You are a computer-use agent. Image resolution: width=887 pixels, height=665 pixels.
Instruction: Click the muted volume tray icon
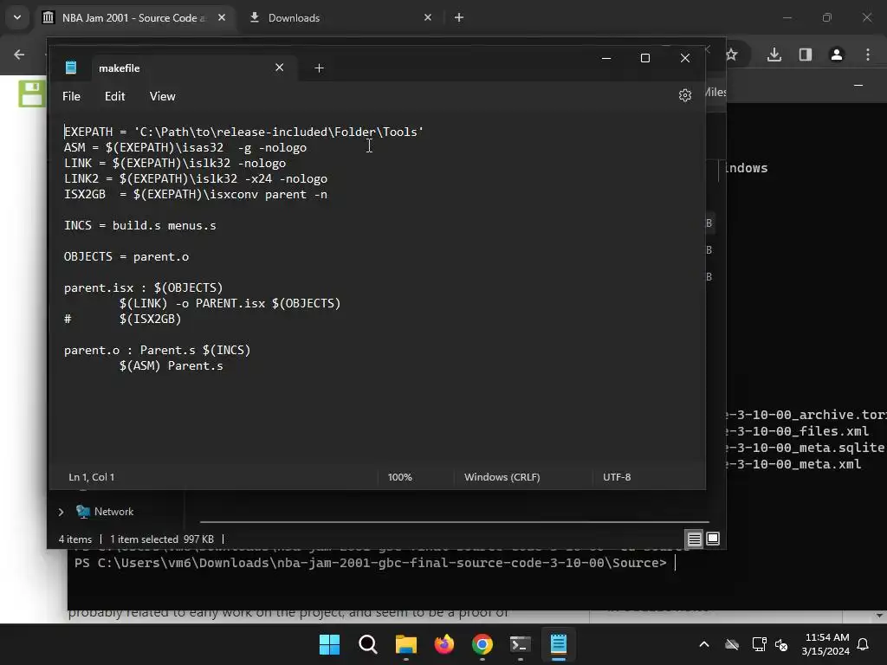pyautogui.click(x=781, y=644)
